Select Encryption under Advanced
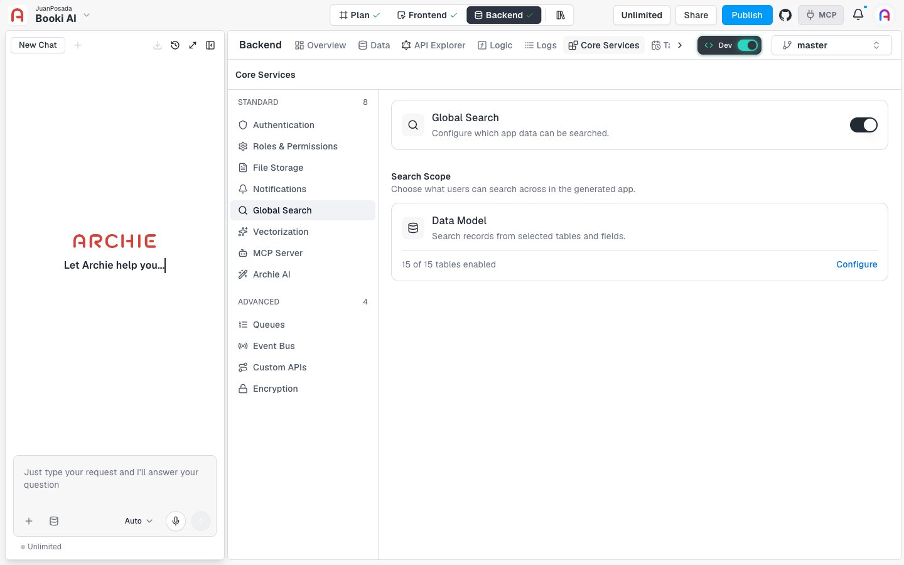The height and width of the screenshot is (565, 904). pos(303,389)
